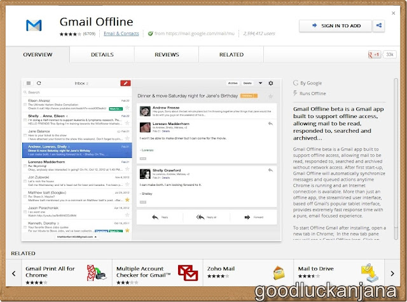
Task: Toggle star on Matthew Izatt email
Action: (x=127, y=200)
